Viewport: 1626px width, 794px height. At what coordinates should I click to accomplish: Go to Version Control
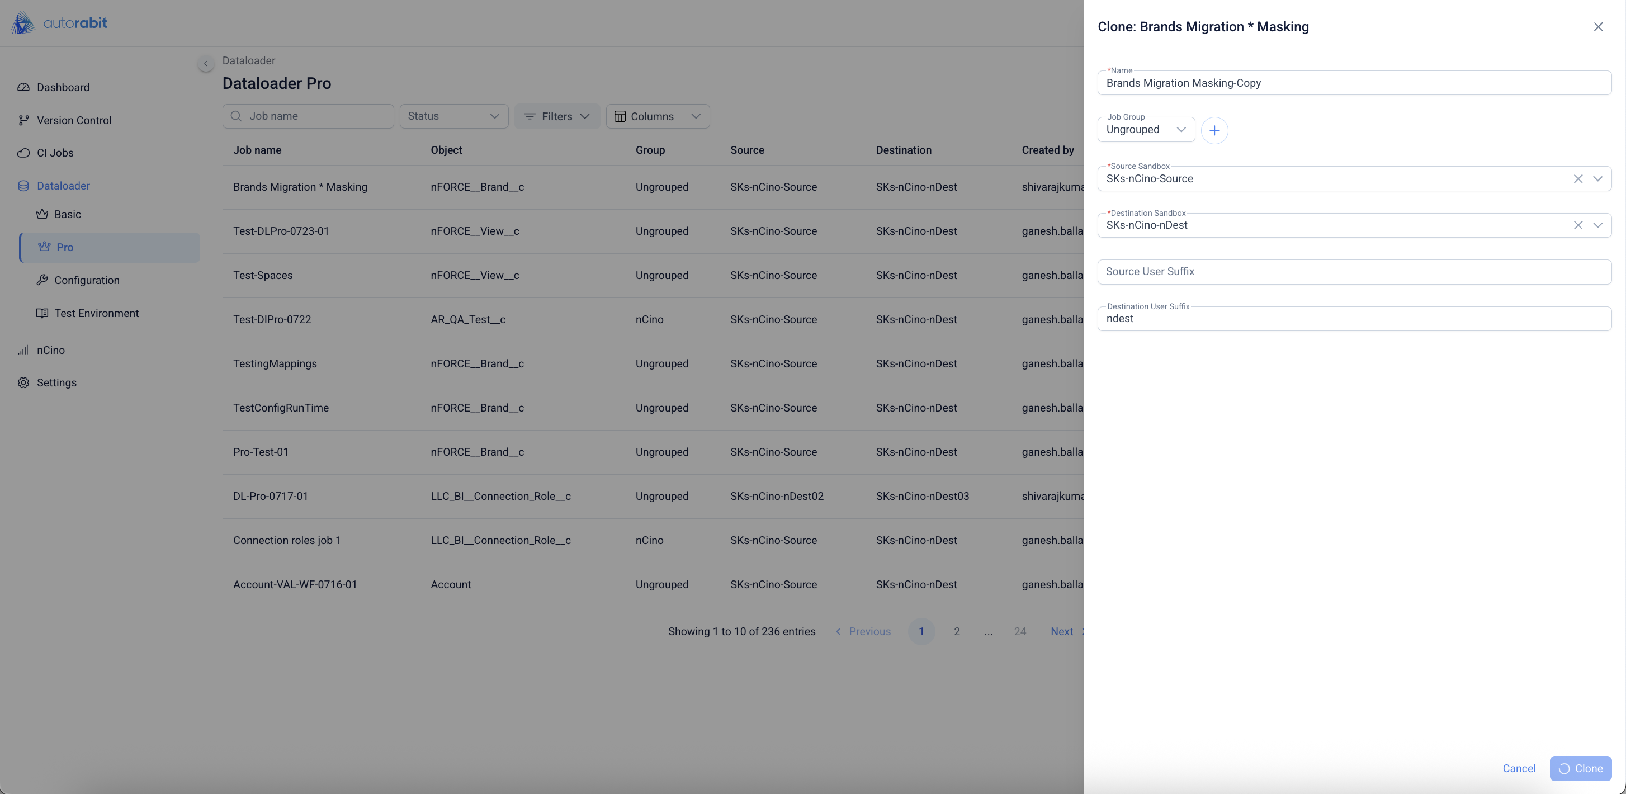click(74, 120)
